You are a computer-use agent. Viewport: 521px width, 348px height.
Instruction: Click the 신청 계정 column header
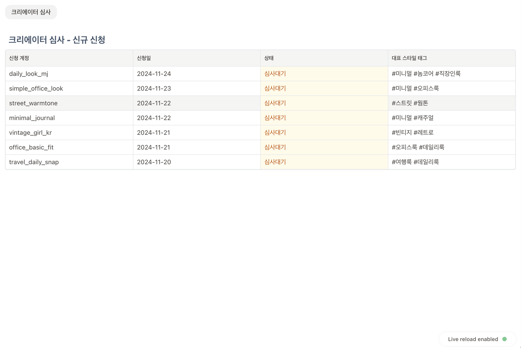[19, 58]
